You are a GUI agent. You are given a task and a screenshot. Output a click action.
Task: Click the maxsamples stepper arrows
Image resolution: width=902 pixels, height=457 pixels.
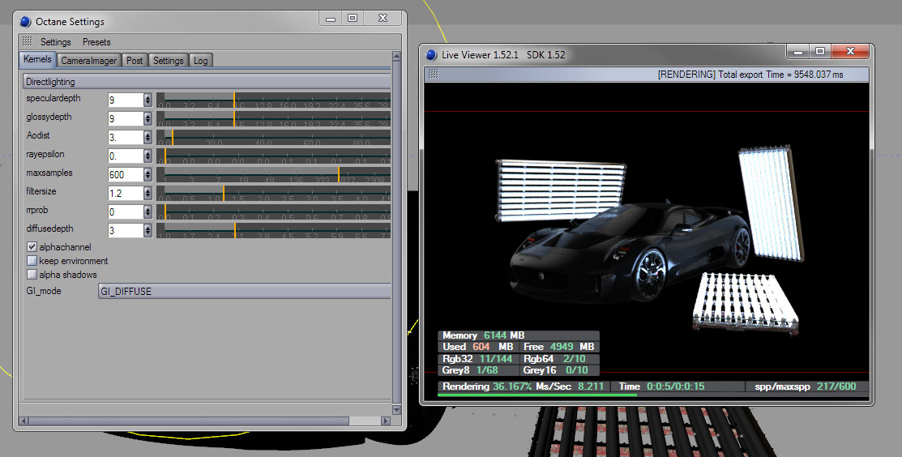coord(147,174)
